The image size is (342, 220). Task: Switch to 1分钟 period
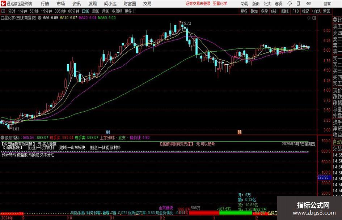(22, 11)
